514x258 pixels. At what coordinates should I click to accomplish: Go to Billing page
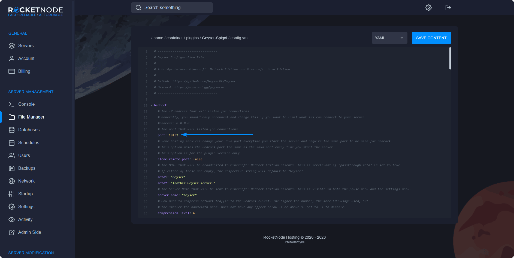point(24,71)
